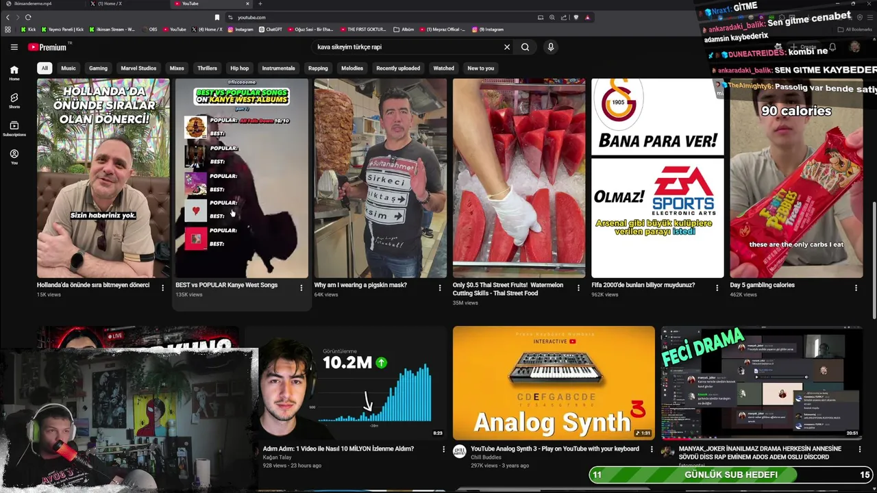Screen dimensions: 877x493
Task: Open options for Fifa 2000 short
Action: click(x=717, y=288)
